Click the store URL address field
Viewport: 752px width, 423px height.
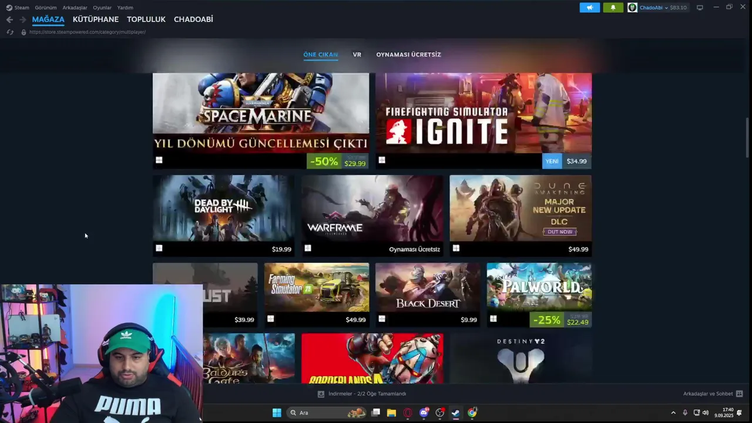88,32
